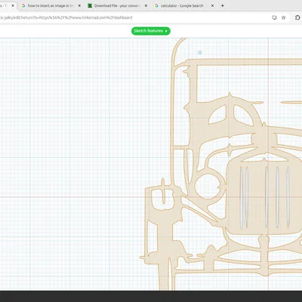Screen dimensions: 302x302
Task: Open a new browser tab
Action: 223,5
